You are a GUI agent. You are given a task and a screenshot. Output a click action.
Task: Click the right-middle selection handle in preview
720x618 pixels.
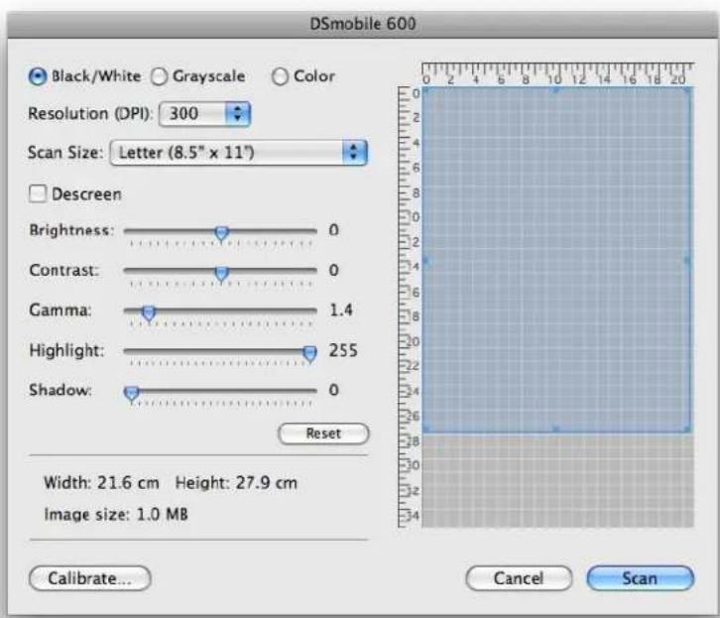point(688,260)
